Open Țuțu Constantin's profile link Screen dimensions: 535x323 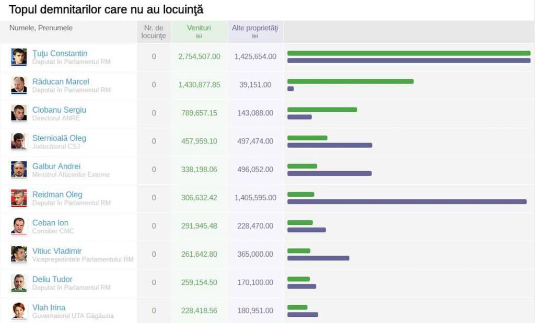(x=60, y=54)
